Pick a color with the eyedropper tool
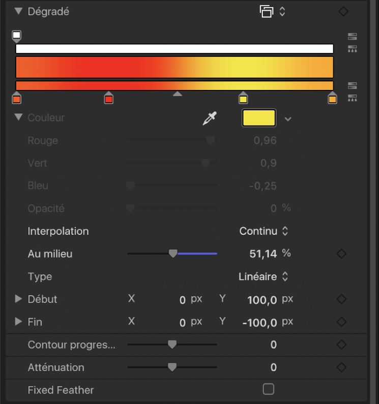Screen dimensions: 379x404 pos(209,118)
